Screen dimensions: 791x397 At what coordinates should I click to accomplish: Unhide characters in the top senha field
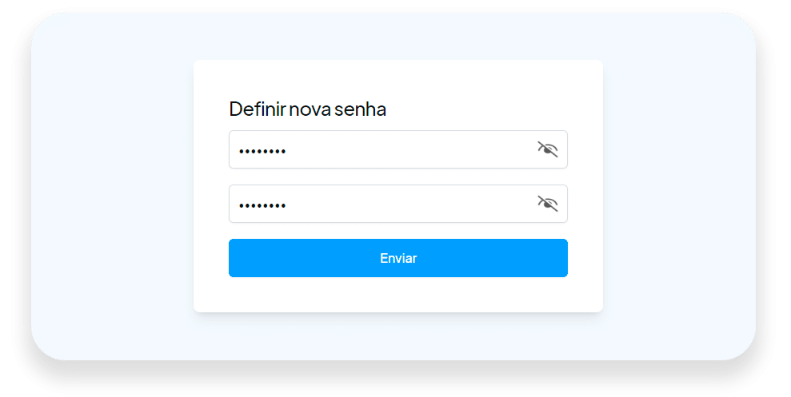547,149
